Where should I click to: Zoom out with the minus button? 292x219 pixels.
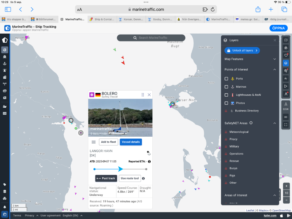click(x=286, y=200)
